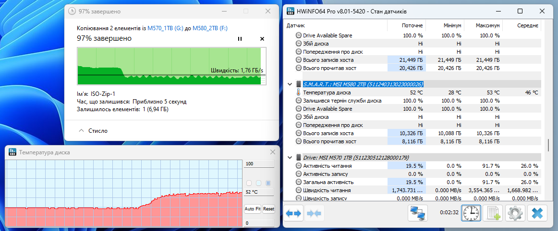Image resolution: width=558 pixels, height=231 pixels.
Task: Click the MSI M570 1TB drive icon
Action: pyautogui.click(x=298, y=158)
